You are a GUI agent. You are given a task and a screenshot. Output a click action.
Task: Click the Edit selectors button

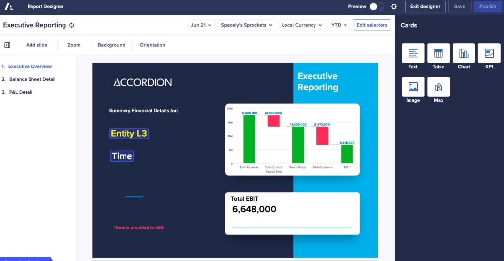pyautogui.click(x=372, y=25)
